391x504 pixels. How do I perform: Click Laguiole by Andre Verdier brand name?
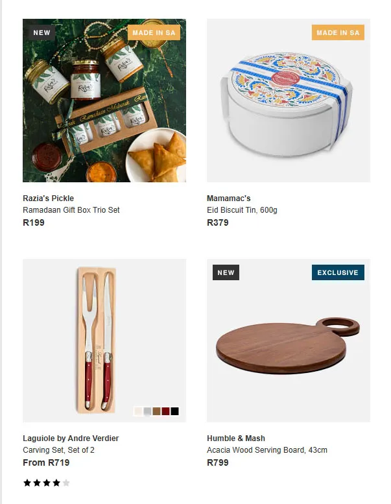(71, 438)
